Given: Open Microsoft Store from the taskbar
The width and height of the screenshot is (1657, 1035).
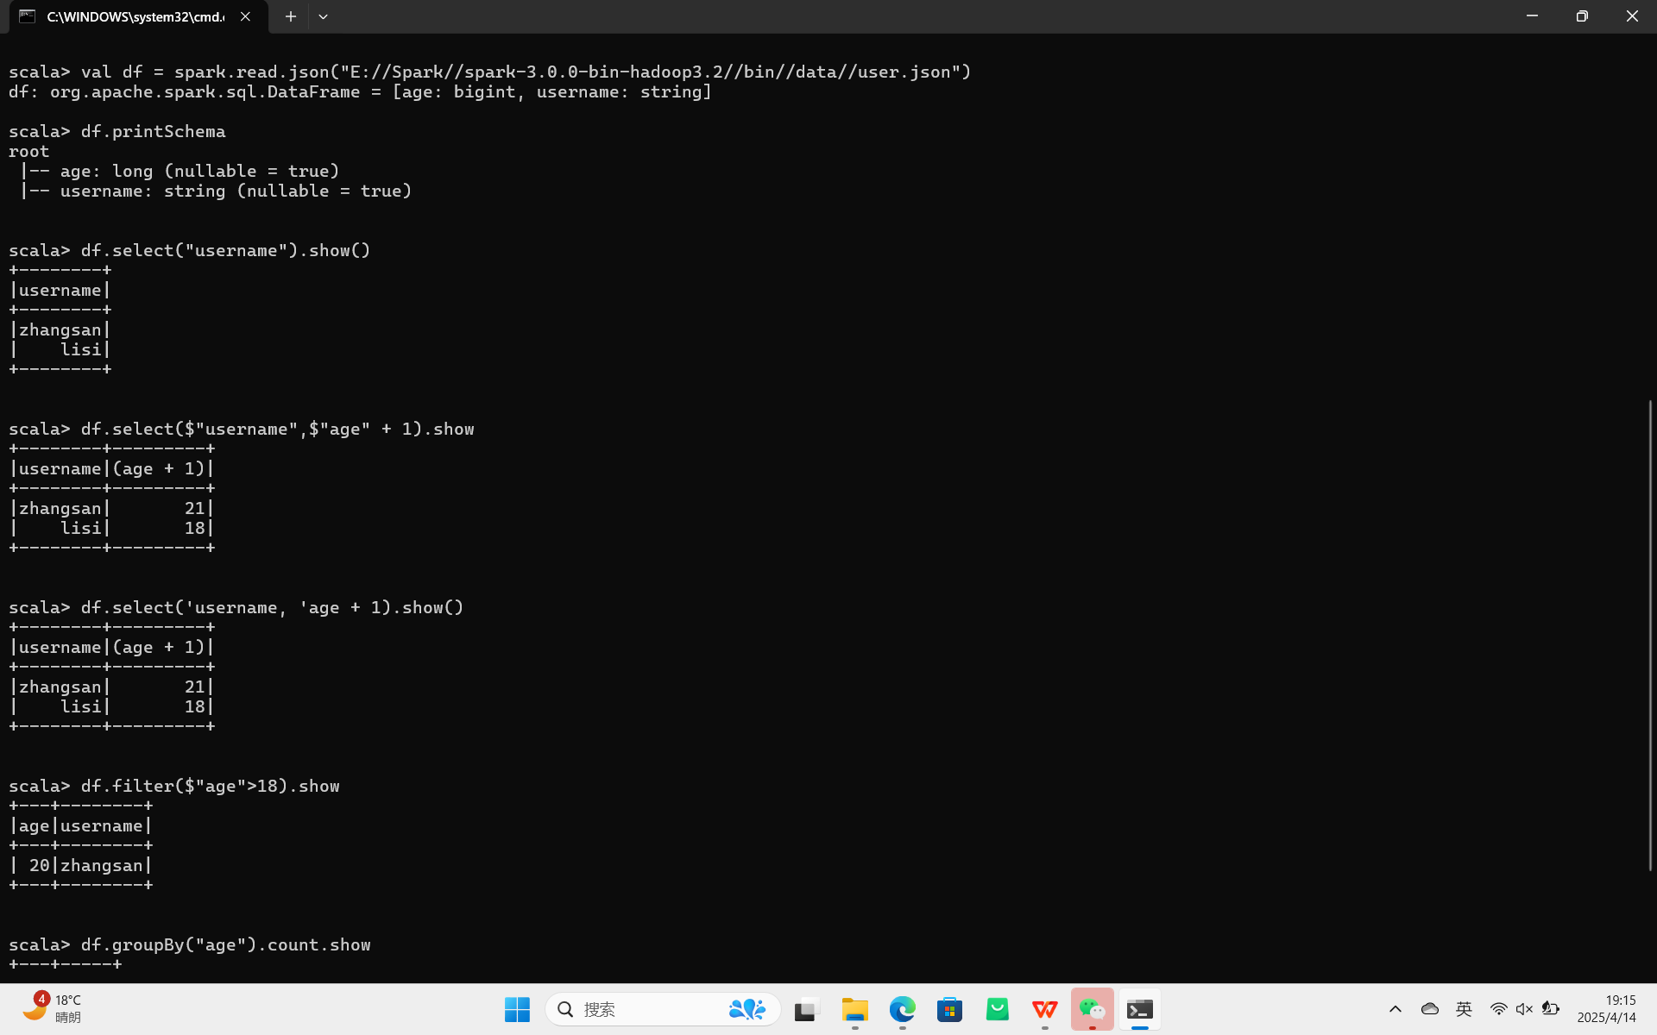Looking at the screenshot, I should 949,1009.
